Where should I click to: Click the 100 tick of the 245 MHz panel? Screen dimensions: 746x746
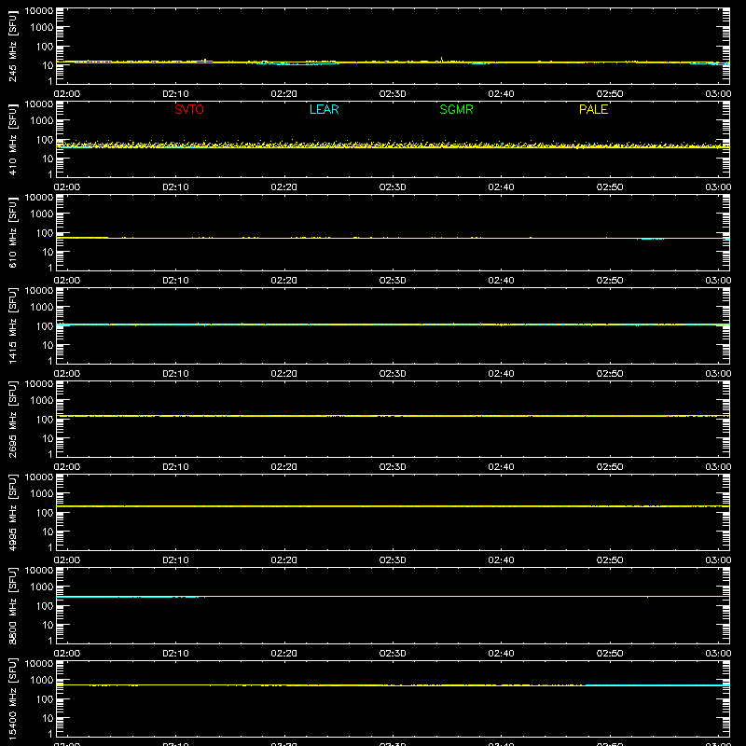point(45,47)
